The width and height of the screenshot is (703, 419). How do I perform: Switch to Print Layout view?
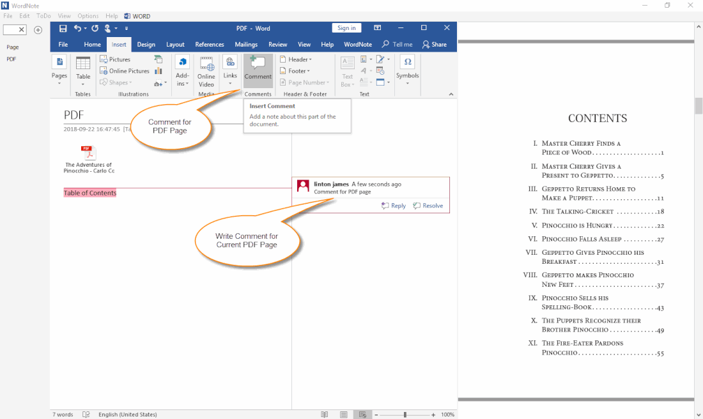(x=344, y=415)
